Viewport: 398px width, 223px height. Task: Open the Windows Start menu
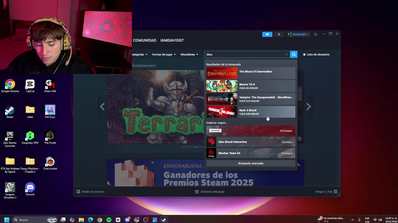7,220
